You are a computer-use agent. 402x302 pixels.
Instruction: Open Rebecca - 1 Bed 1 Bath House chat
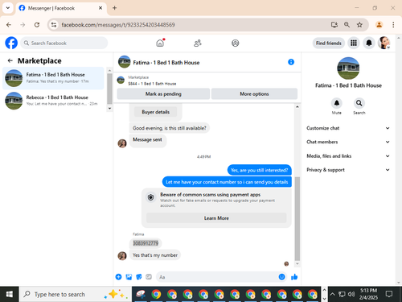[x=53, y=101]
